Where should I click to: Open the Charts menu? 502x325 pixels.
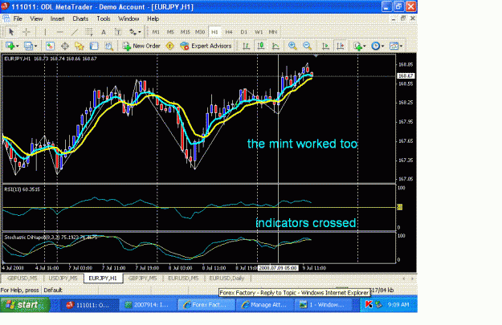(80, 18)
